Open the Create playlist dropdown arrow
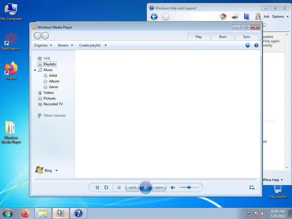The width and height of the screenshot is (292, 219). (x=106, y=45)
